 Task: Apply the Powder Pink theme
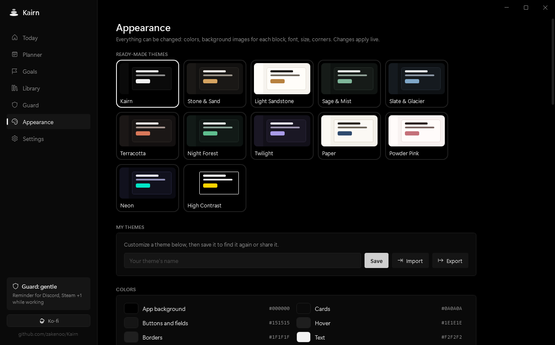coord(417,136)
